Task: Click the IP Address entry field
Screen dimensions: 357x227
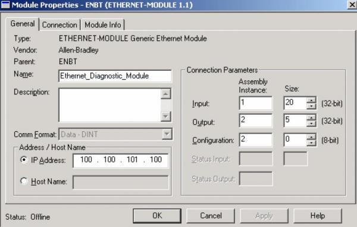Action: click(x=121, y=160)
